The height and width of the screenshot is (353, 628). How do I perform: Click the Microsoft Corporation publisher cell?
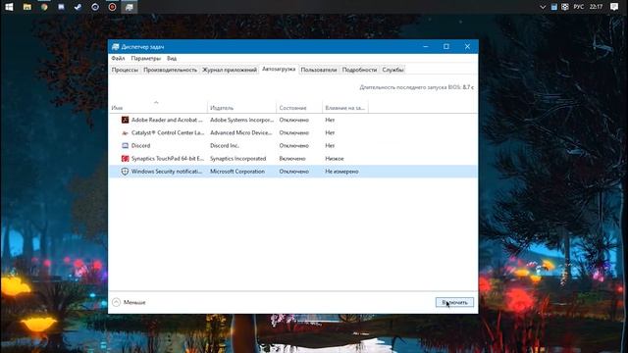point(237,172)
